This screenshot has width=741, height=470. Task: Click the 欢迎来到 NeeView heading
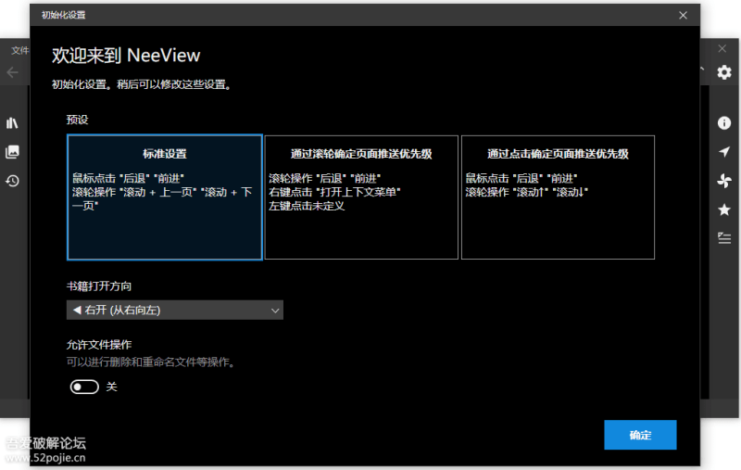[x=126, y=56]
